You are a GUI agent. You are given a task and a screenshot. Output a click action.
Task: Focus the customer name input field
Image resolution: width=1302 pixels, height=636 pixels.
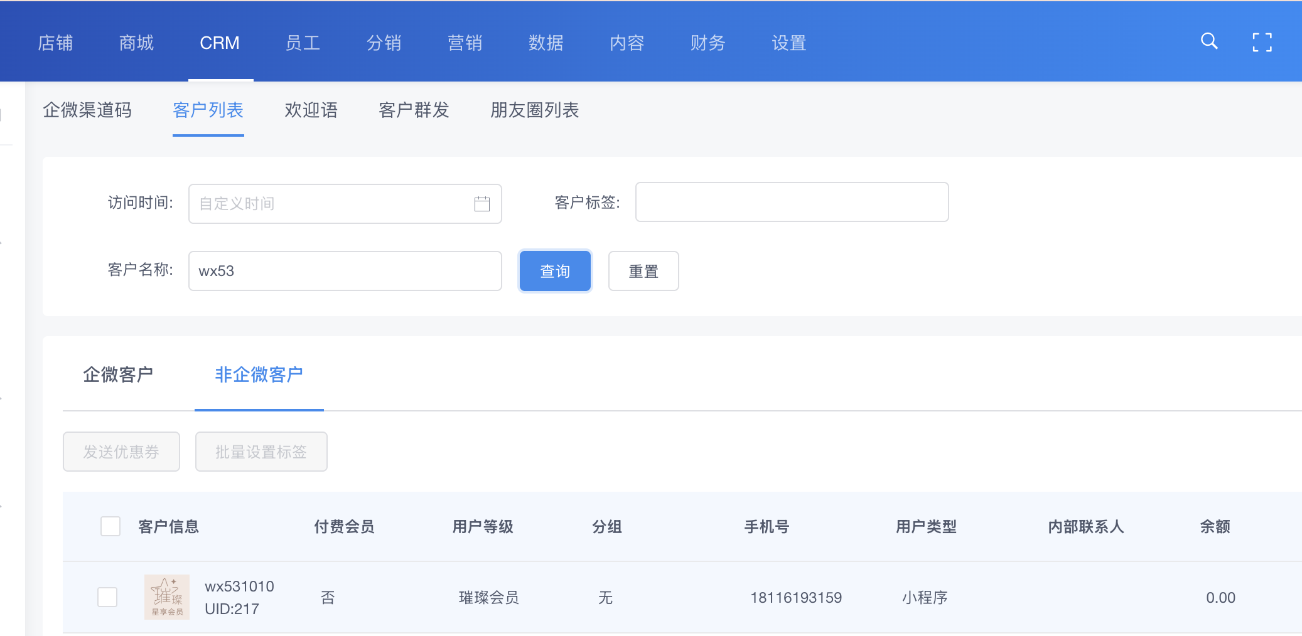[345, 271]
